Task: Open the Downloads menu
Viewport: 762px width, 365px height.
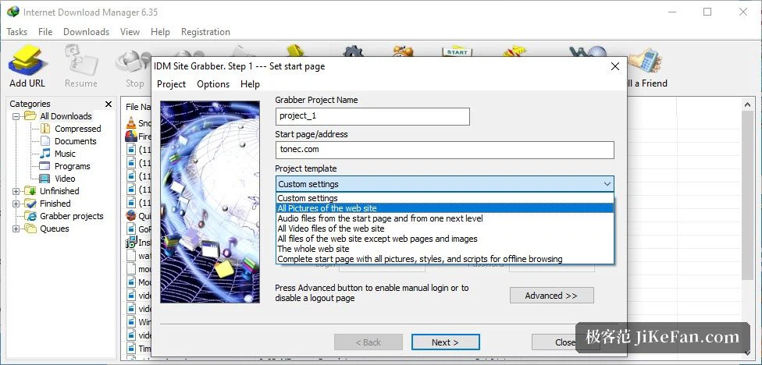Action: click(x=86, y=32)
